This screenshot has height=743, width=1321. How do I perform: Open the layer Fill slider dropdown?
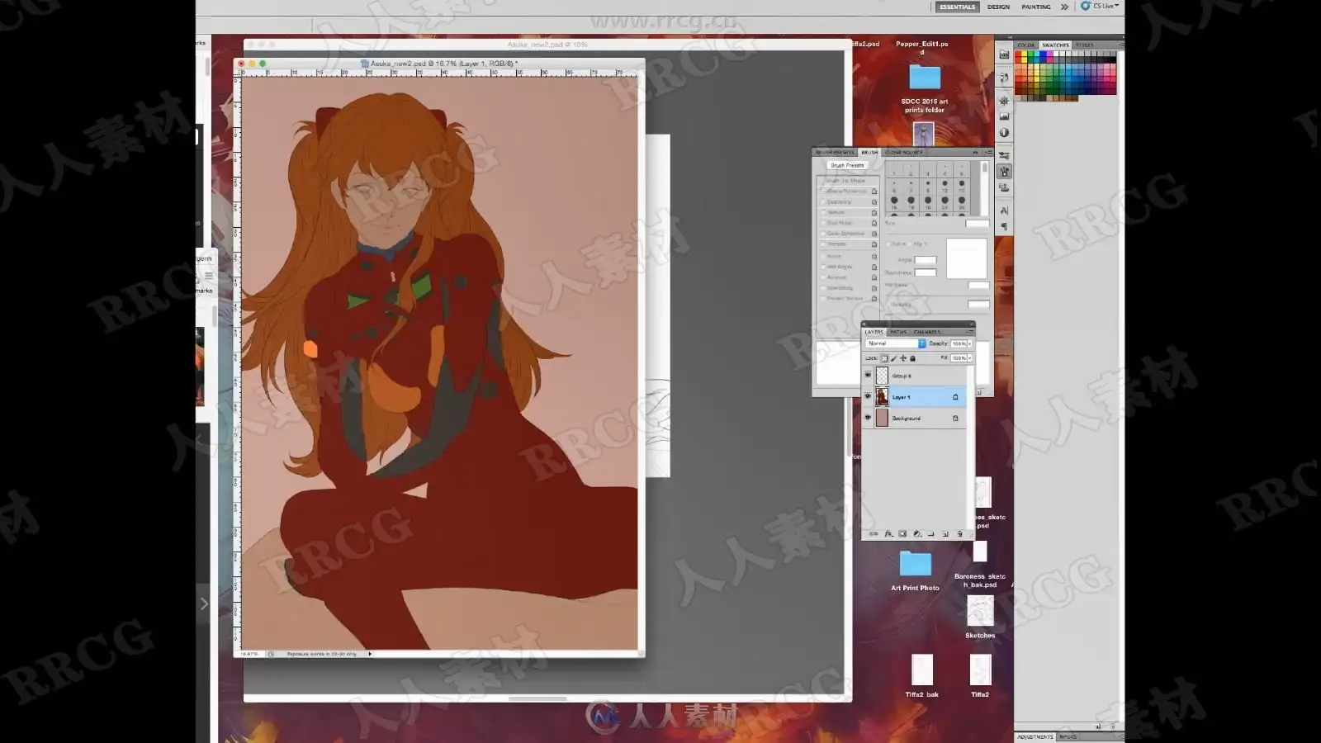coord(969,358)
